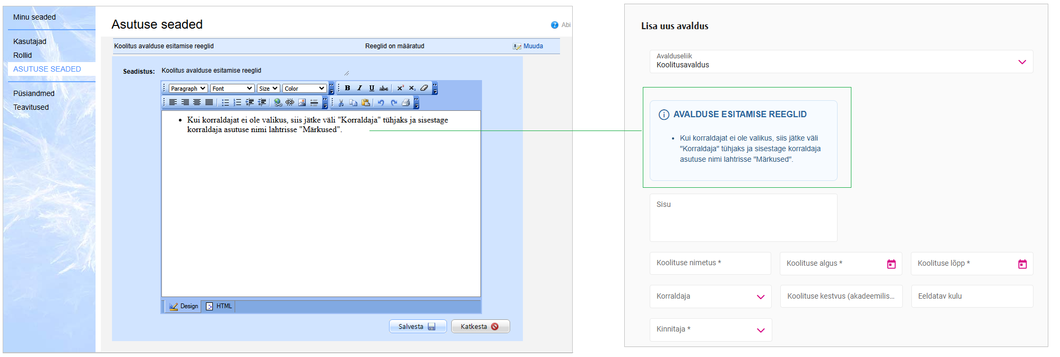Toggle underline formatting
The width and height of the screenshot is (1060, 357).
click(372, 88)
